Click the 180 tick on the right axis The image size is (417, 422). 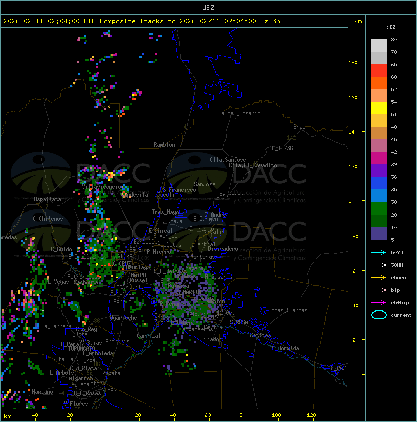(353, 63)
